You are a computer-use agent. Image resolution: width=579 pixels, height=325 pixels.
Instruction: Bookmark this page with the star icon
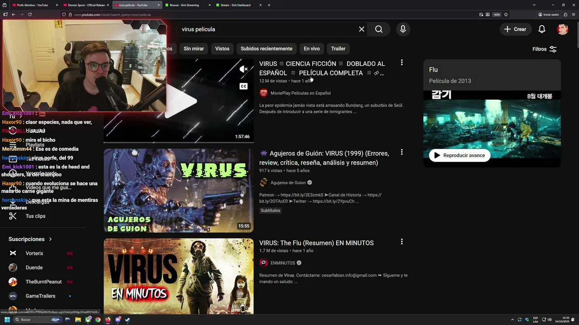(506, 14)
